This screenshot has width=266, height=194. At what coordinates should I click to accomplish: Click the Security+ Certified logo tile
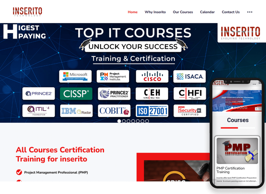190,111
